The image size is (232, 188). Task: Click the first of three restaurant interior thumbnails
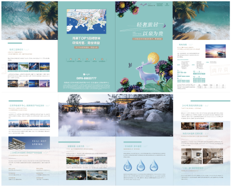[x=188, y=126]
